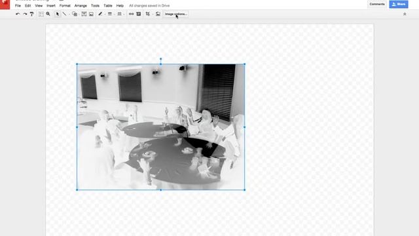Select the Zoom magnifier tool
Image resolution: width=419 pixels, height=236 pixels.
48,14
